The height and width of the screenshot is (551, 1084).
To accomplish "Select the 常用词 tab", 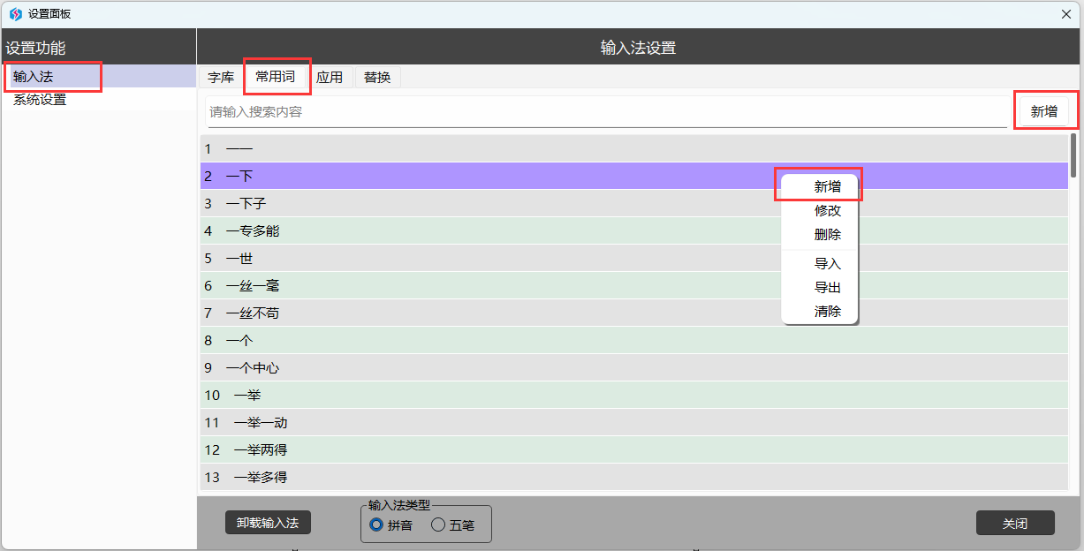I will (276, 77).
